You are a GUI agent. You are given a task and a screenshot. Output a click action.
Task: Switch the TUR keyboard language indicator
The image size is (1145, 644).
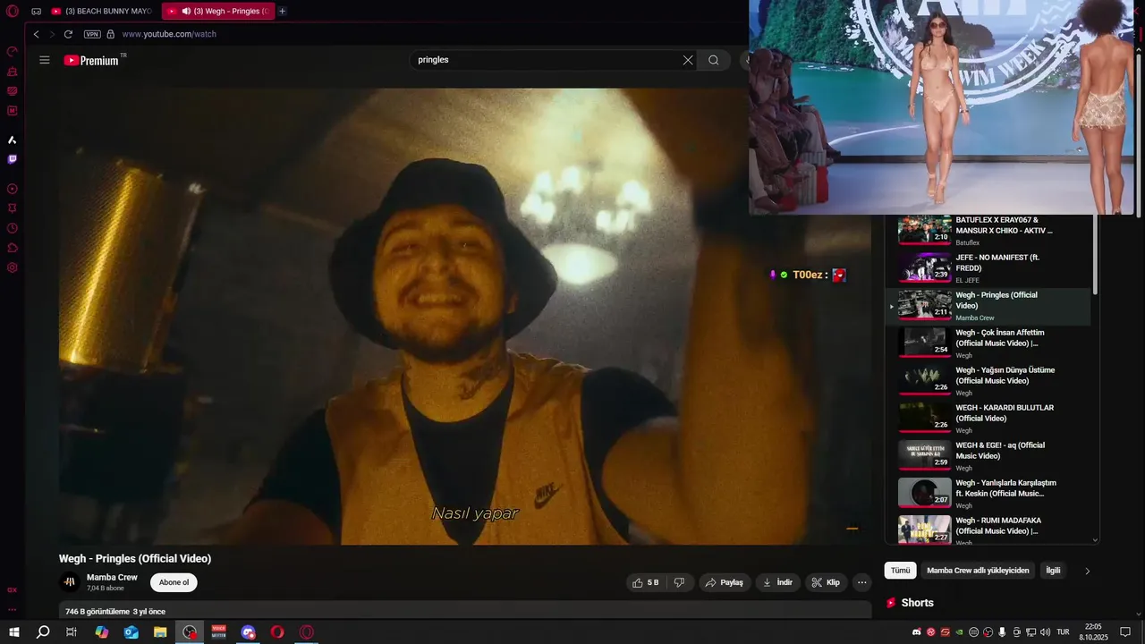pos(1064,632)
